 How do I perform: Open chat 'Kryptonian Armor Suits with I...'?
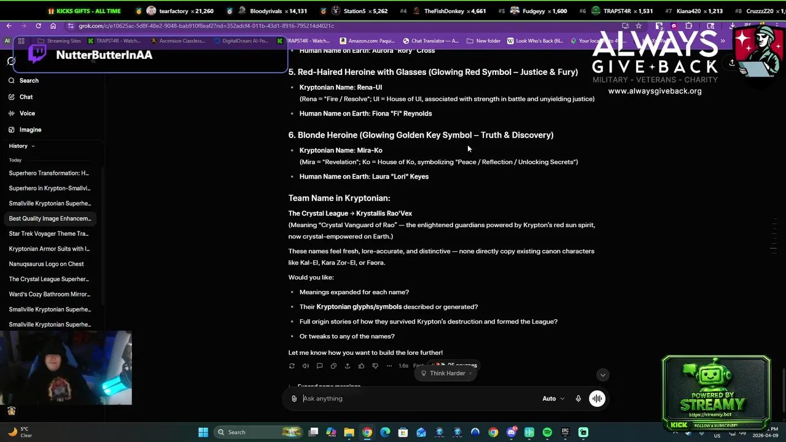(49, 249)
